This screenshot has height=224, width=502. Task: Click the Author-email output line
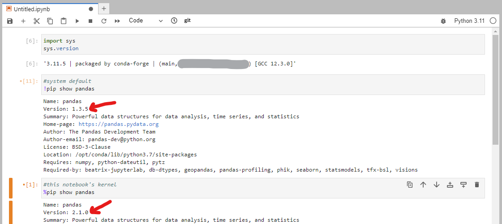(99, 139)
